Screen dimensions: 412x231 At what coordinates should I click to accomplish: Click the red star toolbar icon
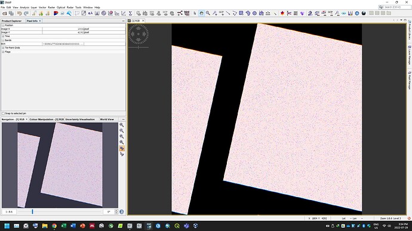pyautogui.click(x=282, y=13)
